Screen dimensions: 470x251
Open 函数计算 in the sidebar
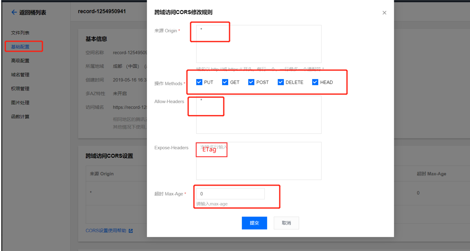[x=20, y=116]
